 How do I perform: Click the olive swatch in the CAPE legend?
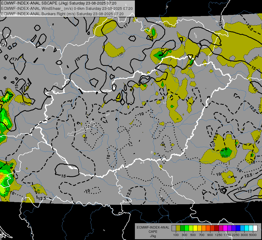click(x=178, y=228)
